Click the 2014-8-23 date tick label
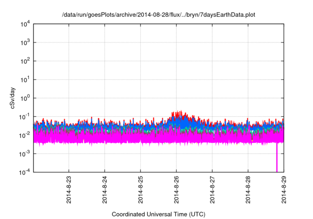Viewport: 313px width, 219px height. (68, 190)
